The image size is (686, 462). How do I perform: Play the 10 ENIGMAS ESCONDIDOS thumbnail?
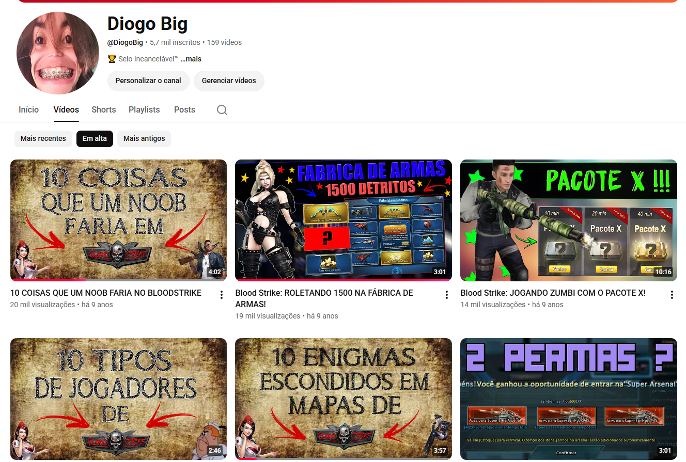344,399
